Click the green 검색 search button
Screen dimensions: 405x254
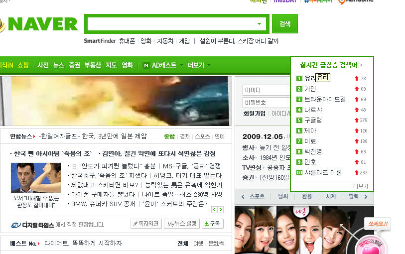click(285, 24)
